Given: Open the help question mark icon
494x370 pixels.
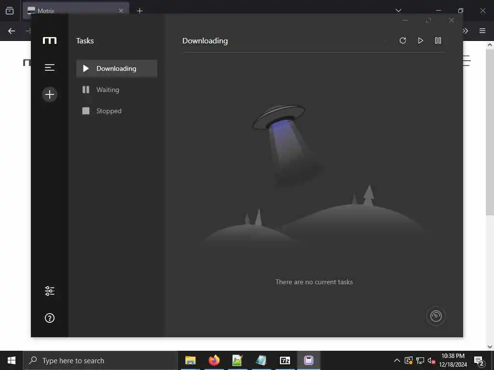Looking at the screenshot, I should [x=50, y=318].
